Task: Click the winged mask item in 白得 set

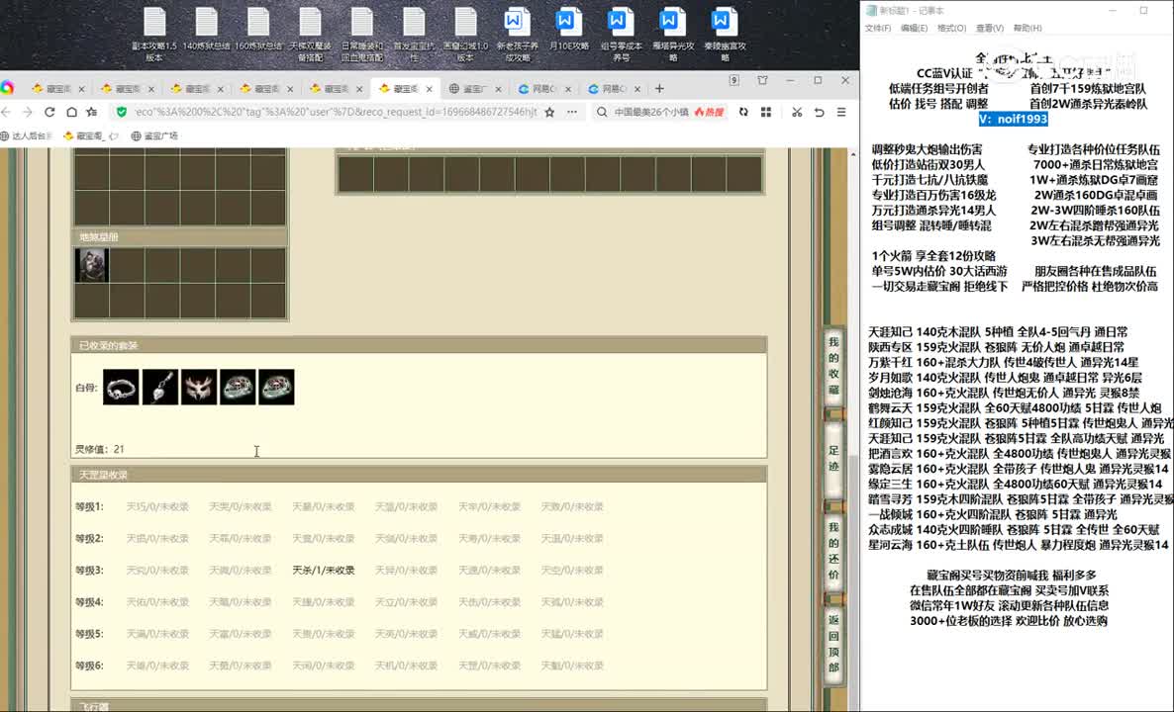Action: pyautogui.click(x=199, y=388)
